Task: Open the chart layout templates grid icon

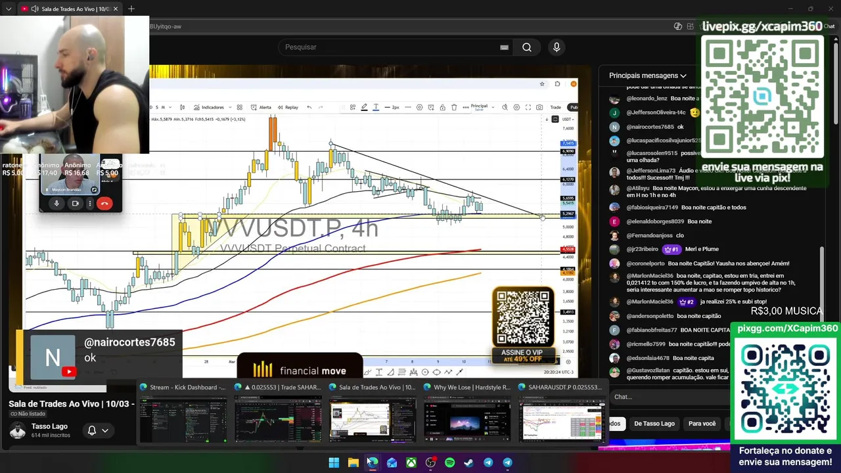Action: [x=239, y=107]
